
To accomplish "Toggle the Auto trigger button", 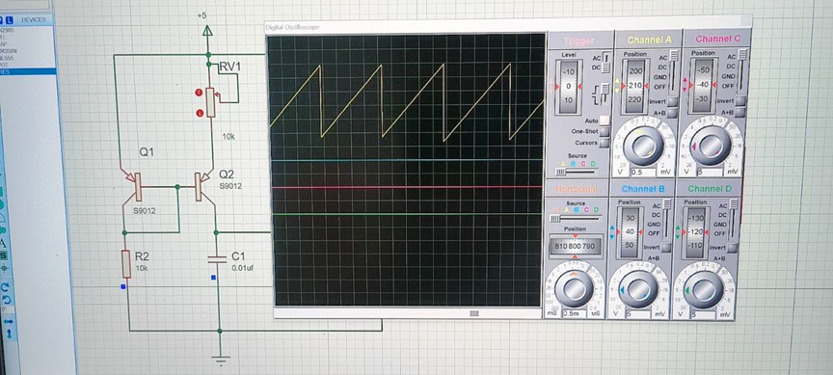I will (x=605, y=121).
